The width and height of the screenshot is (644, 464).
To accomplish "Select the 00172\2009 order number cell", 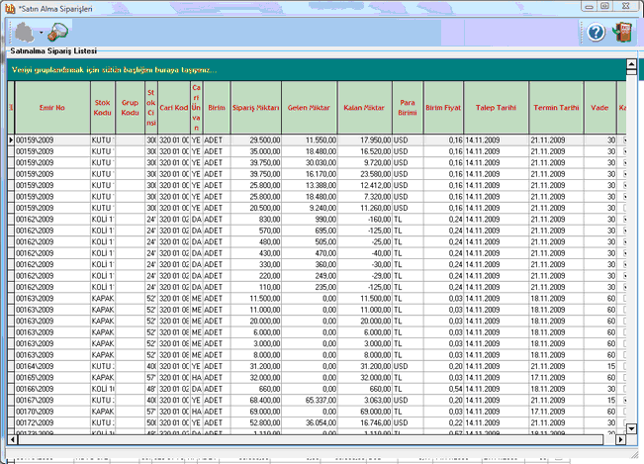I will 52,422.
